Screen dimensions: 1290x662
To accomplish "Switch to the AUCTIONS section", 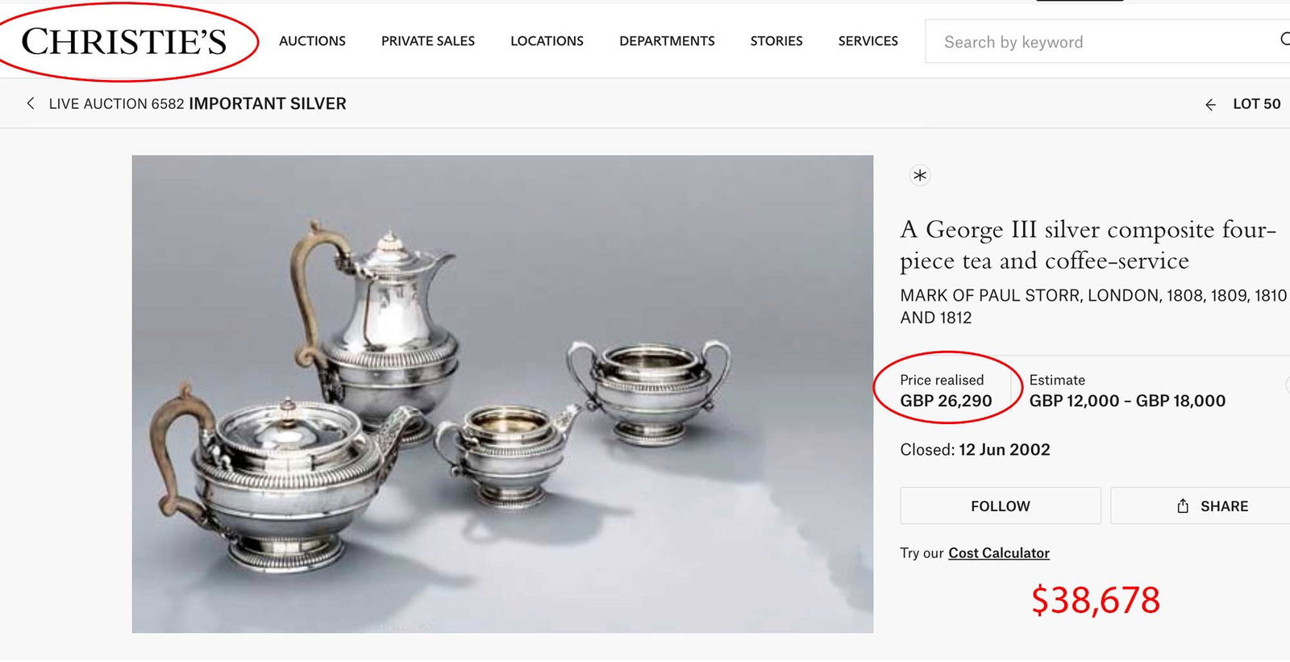I will coord(312,41).
